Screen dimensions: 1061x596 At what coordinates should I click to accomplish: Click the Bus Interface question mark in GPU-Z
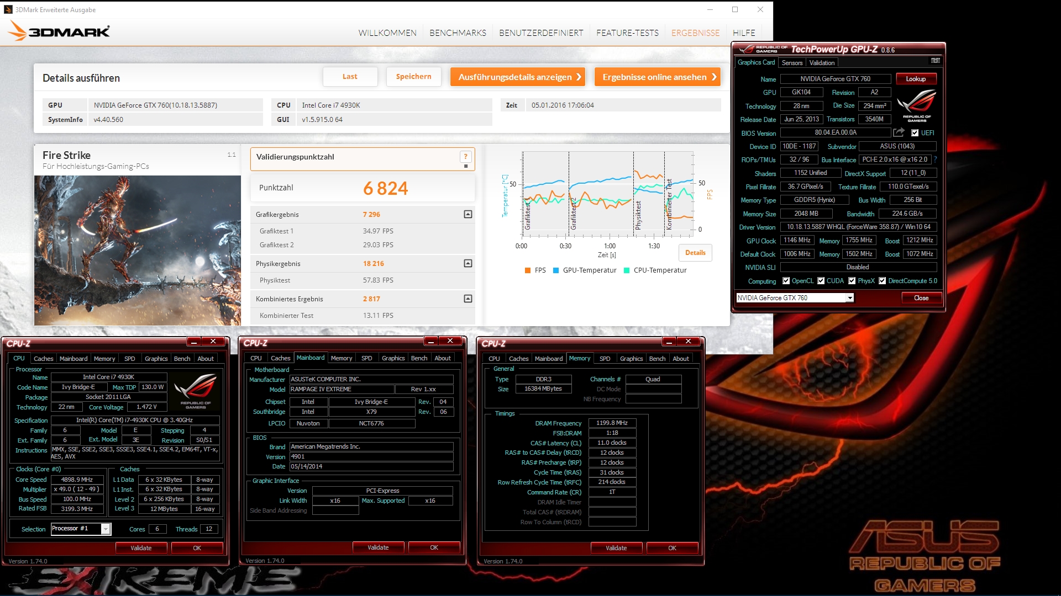[x=935, y=159]
